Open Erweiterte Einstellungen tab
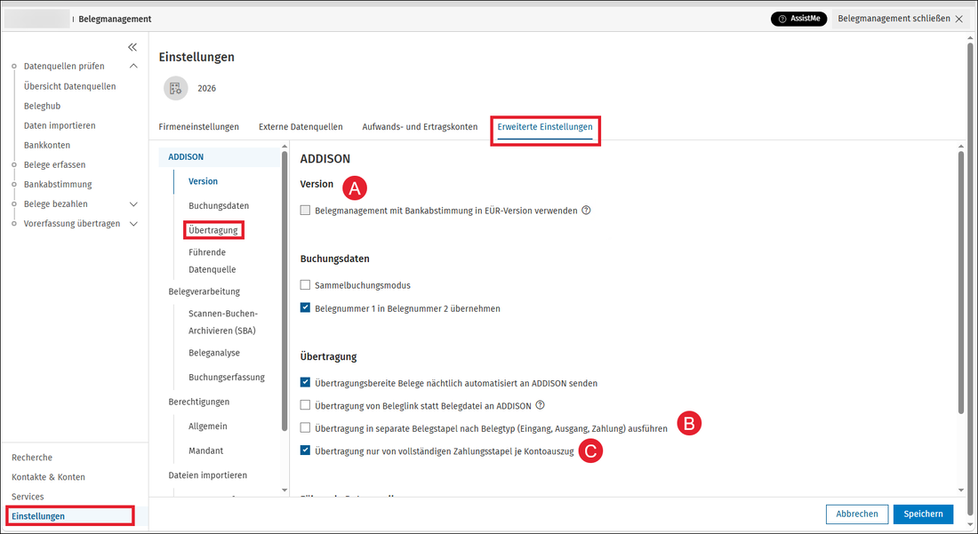 544,127
